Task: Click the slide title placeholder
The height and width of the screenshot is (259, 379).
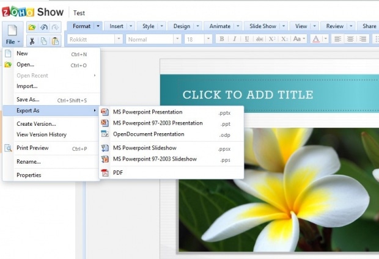Action: [248, 95]
